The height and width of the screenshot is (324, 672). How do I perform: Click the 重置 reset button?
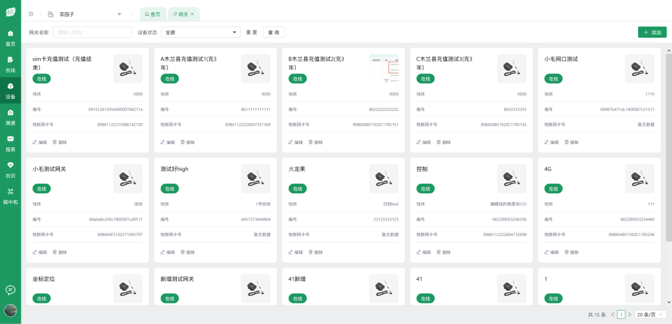[252, 32]
